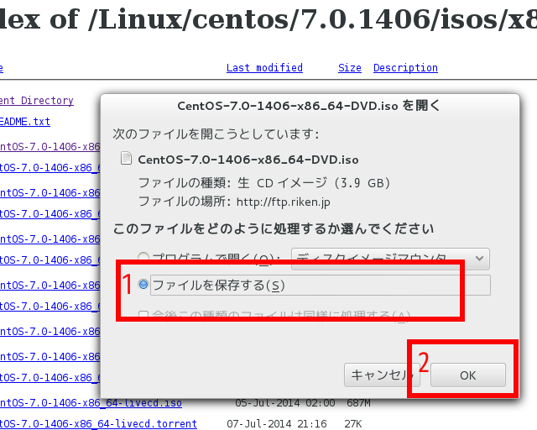Click the CentOS link directly below README.txt
This screenshot has height=430, width=537.
(49, 147)
